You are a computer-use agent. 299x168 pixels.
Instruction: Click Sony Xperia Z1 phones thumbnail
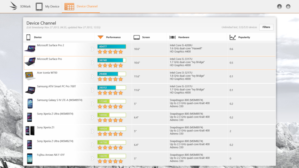pos(30,131)
